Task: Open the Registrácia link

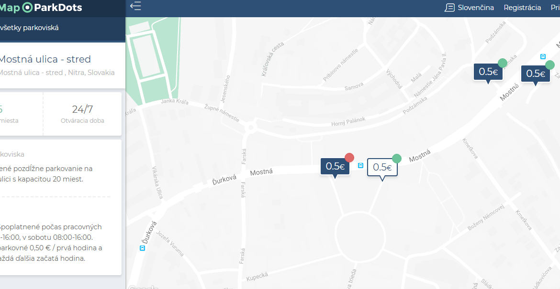Action: click(x=522, y=8)
